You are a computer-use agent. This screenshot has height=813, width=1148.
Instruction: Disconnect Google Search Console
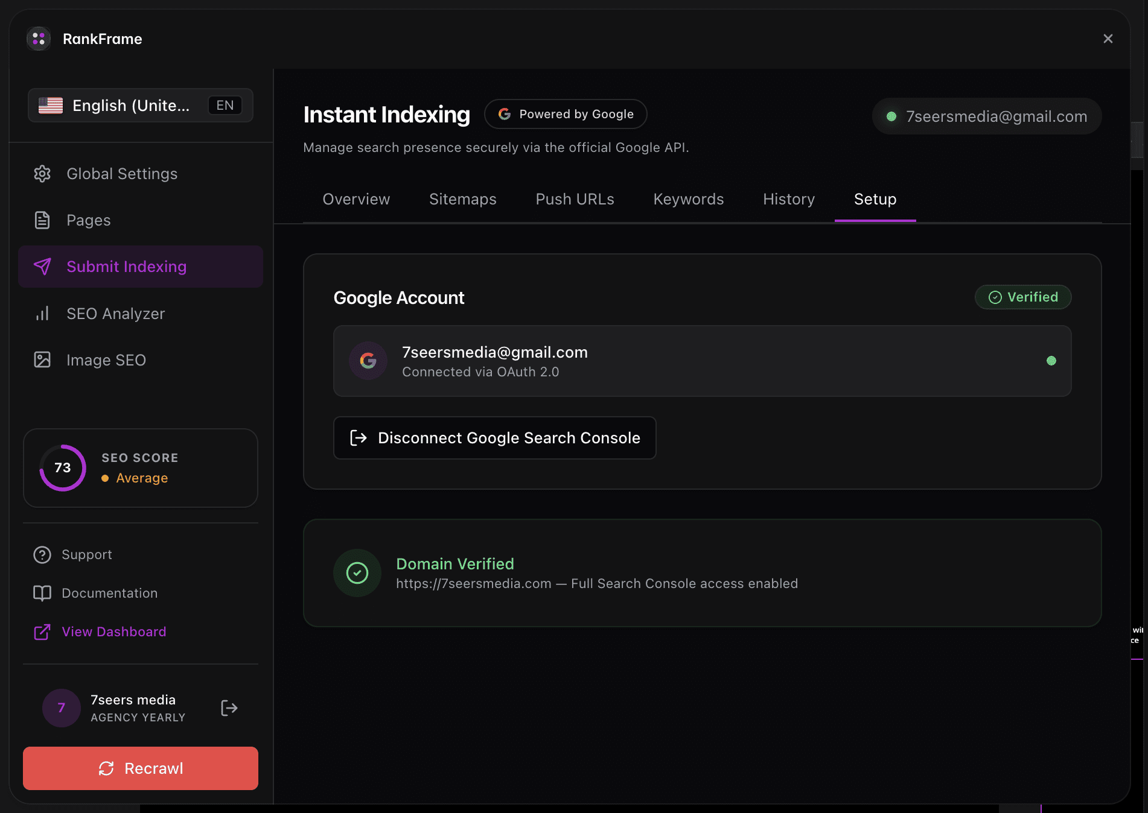[x=495, y=438]
